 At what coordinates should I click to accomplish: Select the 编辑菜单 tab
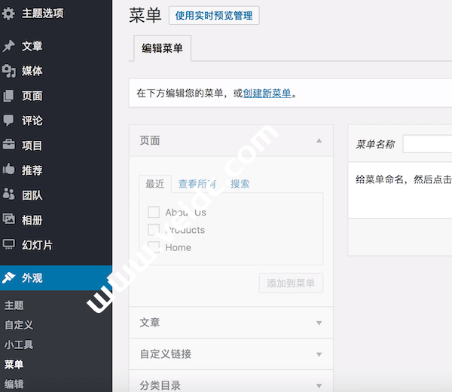pos(162,48)
